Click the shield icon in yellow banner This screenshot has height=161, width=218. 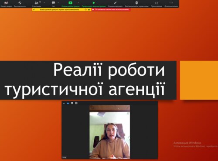click(89, 10)
